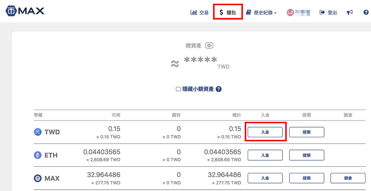Screen dimensions: 371x191
Task: Click the MAX exchange logo
Action: coord(25,11)
